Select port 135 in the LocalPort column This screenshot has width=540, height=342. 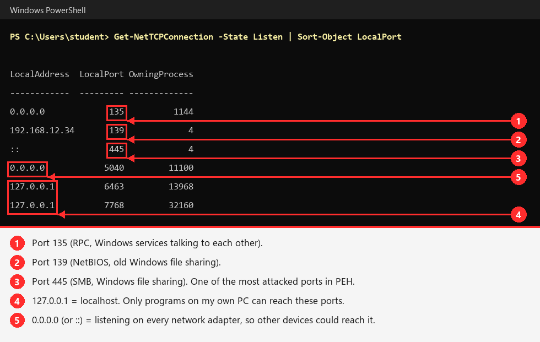coord(116,111)
